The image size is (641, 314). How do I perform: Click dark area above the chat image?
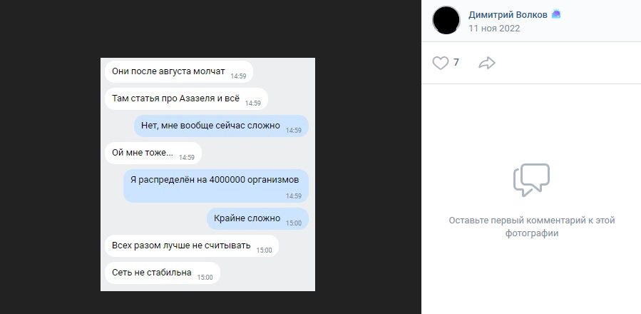(207, 29)
